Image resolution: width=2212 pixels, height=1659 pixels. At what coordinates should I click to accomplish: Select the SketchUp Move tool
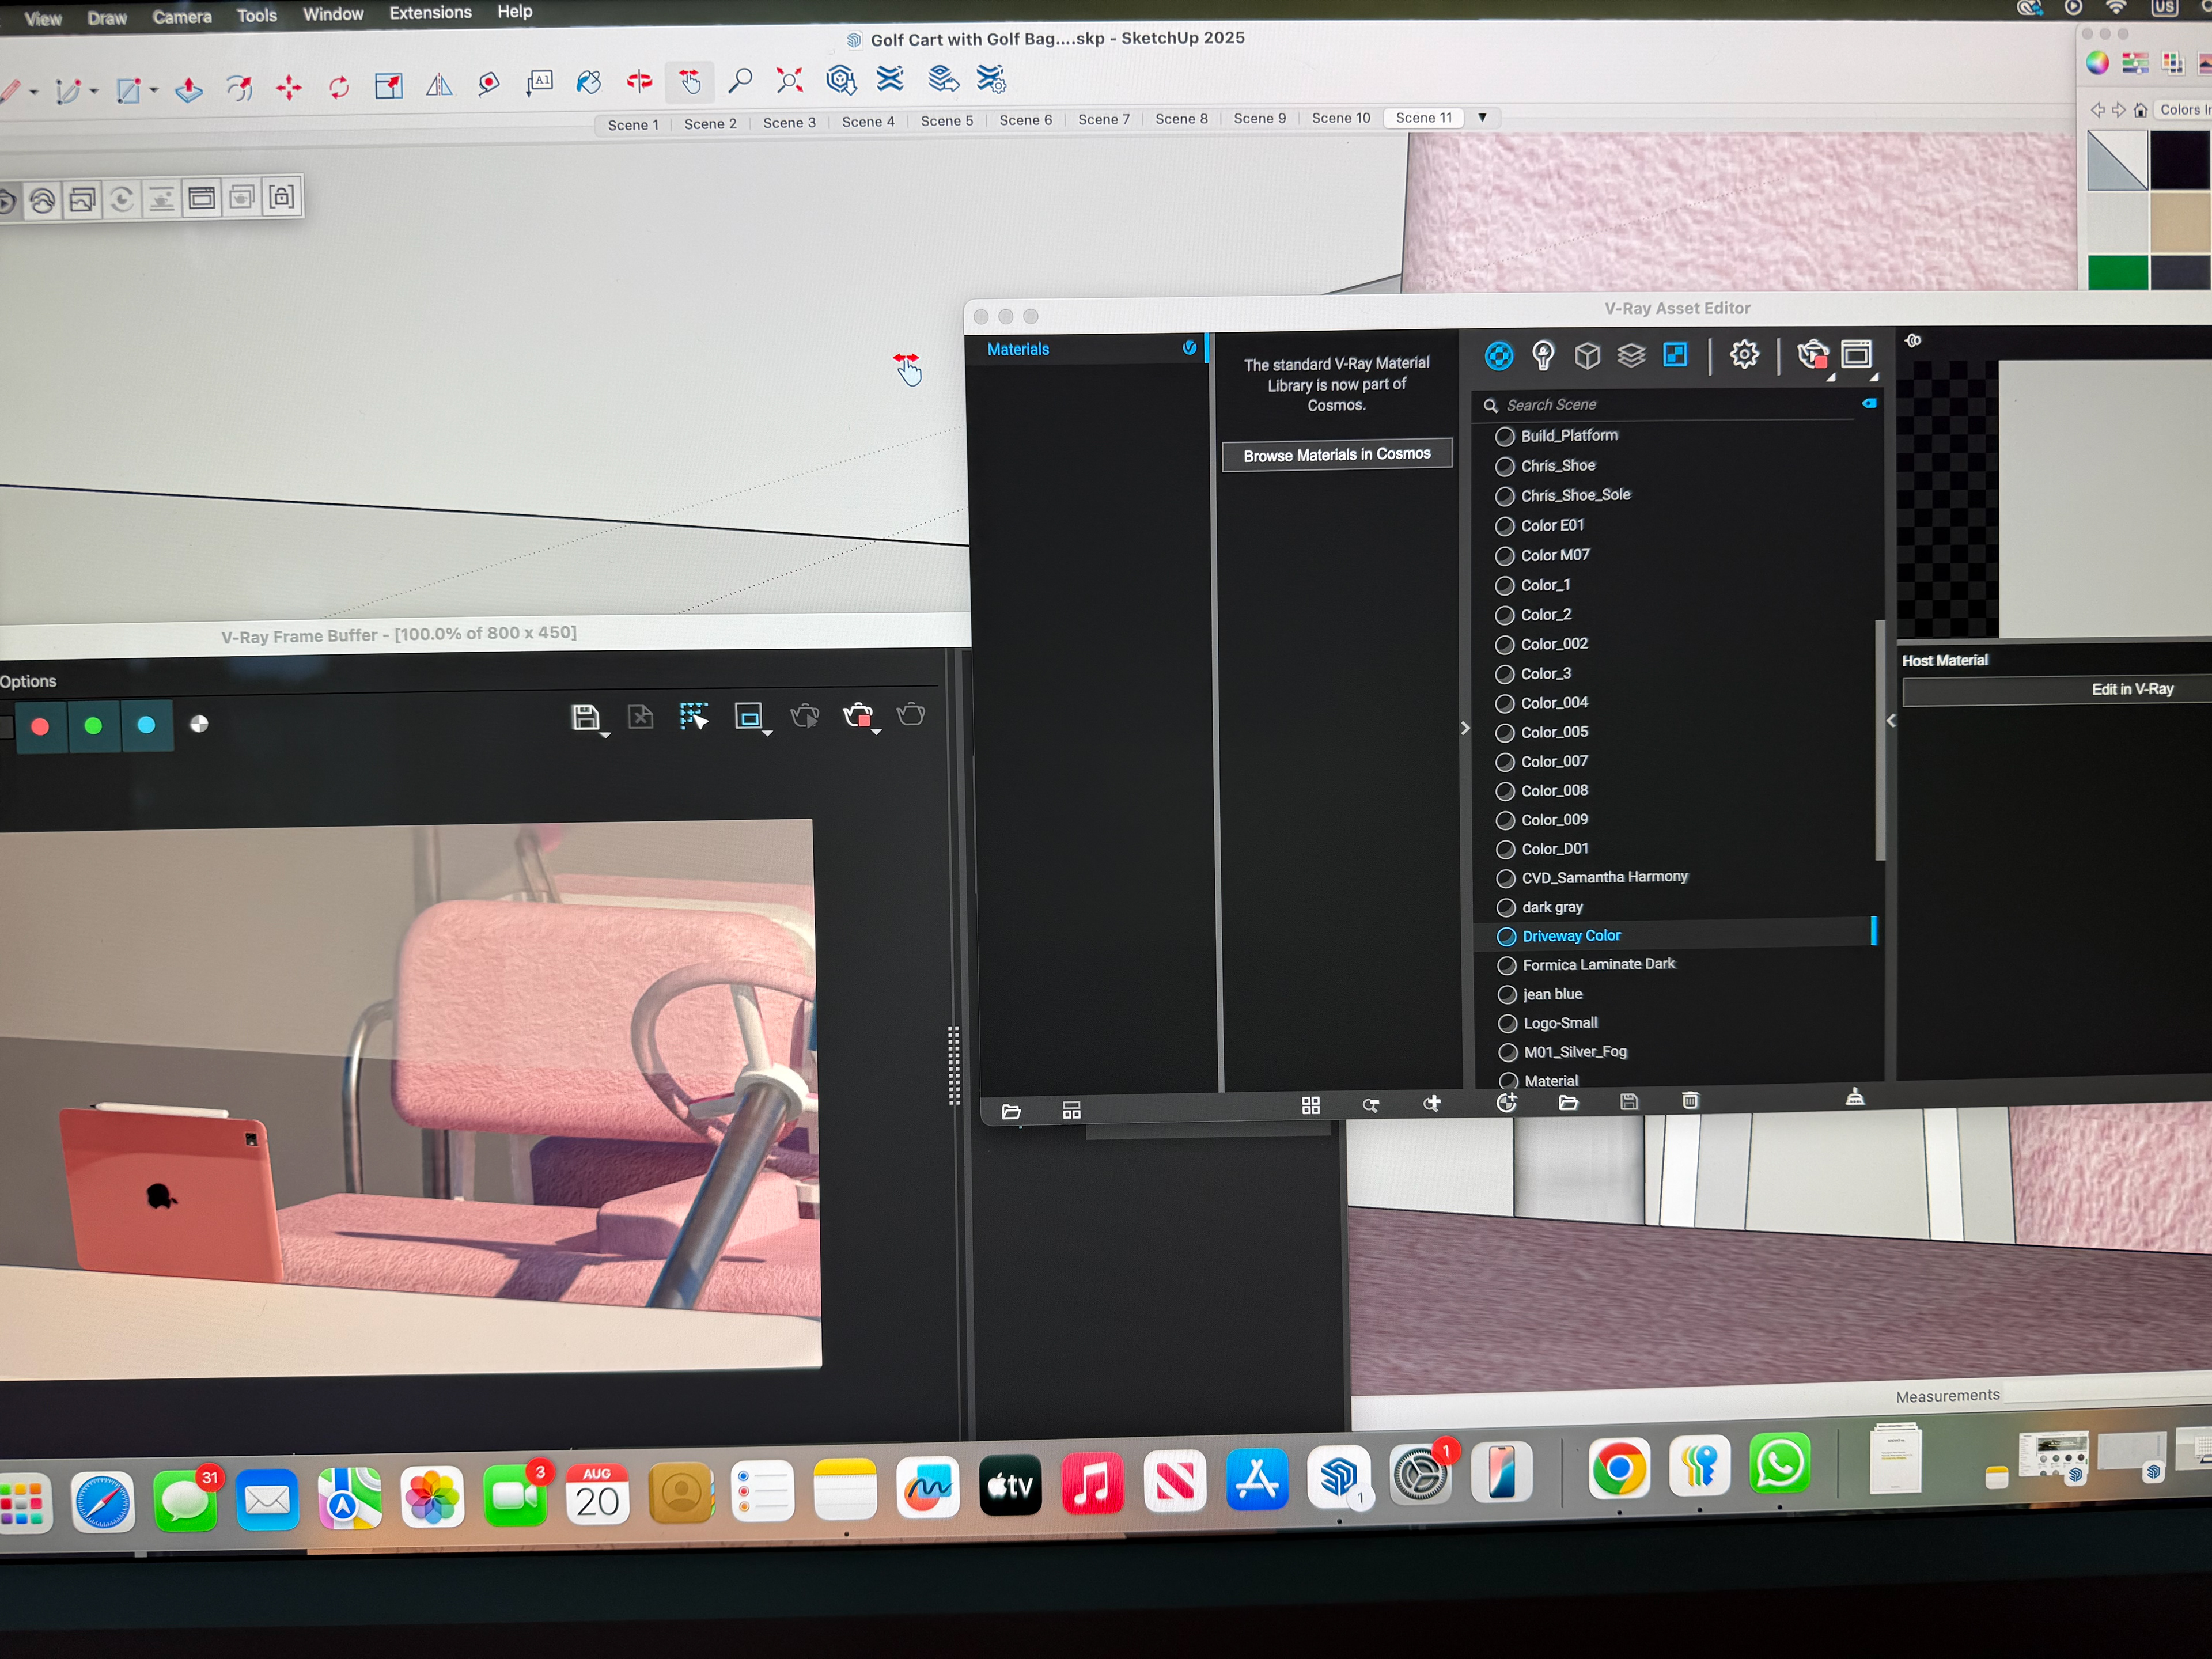pyautogui.click(x=289, y=88)
